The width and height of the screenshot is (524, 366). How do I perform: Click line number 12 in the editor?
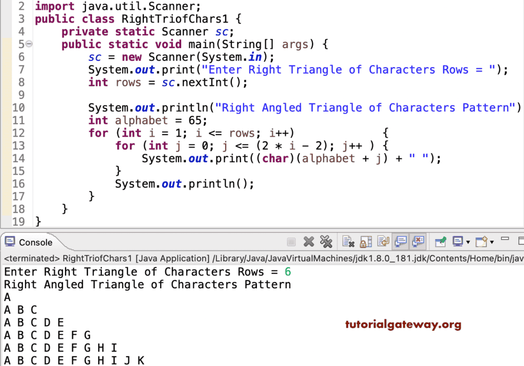pos(19,133)
